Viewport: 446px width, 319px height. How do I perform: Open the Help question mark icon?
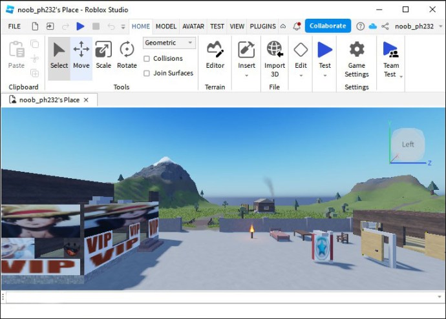tap(360, 26)
